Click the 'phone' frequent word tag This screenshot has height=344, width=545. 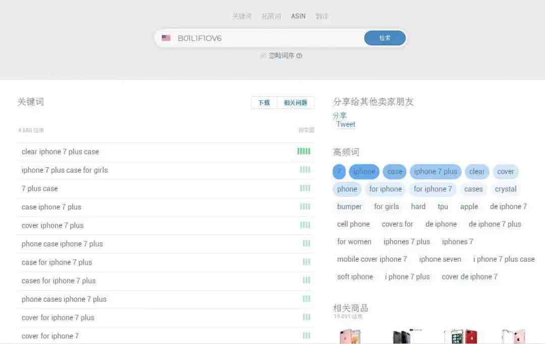pyautogui.click(x=347, y=189)
